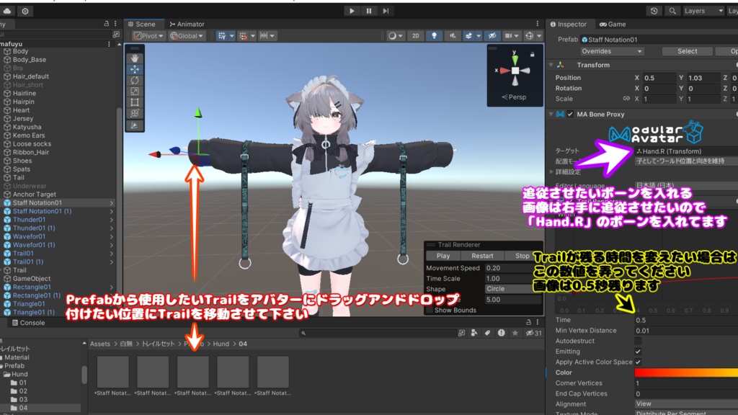This screenshot has height=415, width=738.
Task: Switch to the Inspector tab
Action: (568, 24)
